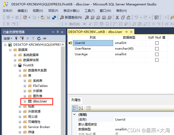Expand the FileTables folder

tap(25, 86)
